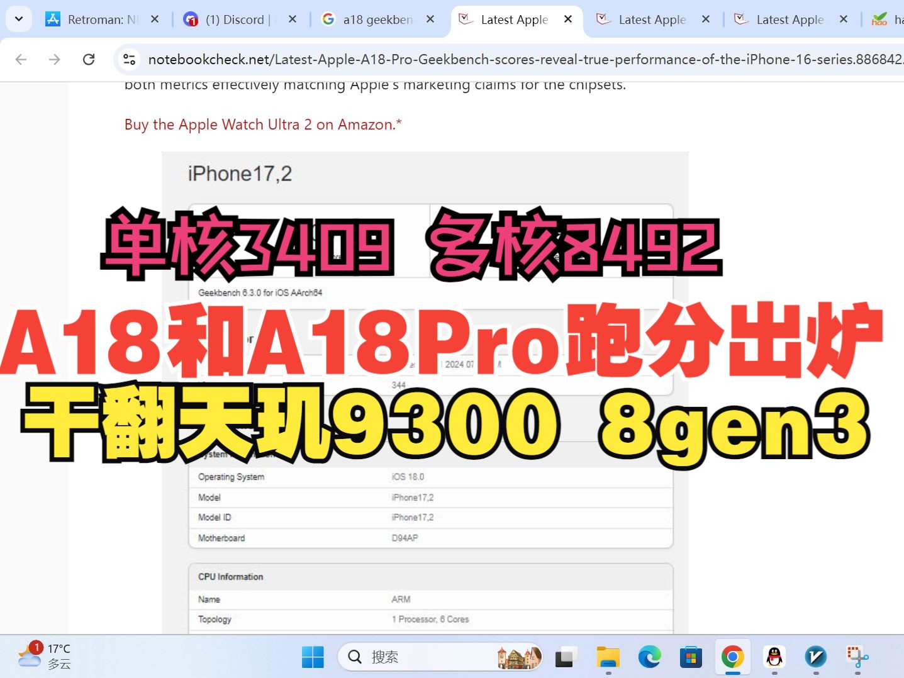
Task: Close the Discord tab
Action: pyautogui.click(x=293, y=19)
